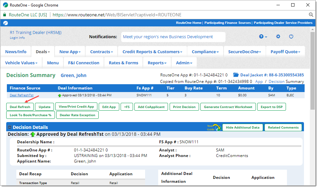Expand the Contracts dropdown menu
318x188 pixels.
click(101, 52)
